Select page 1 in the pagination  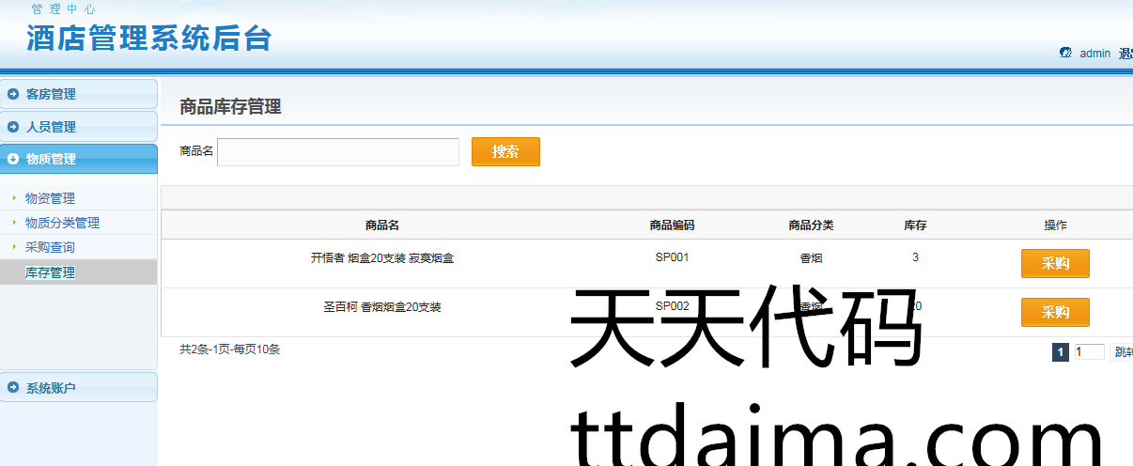pyautogui.click(x=1061, y=352)
